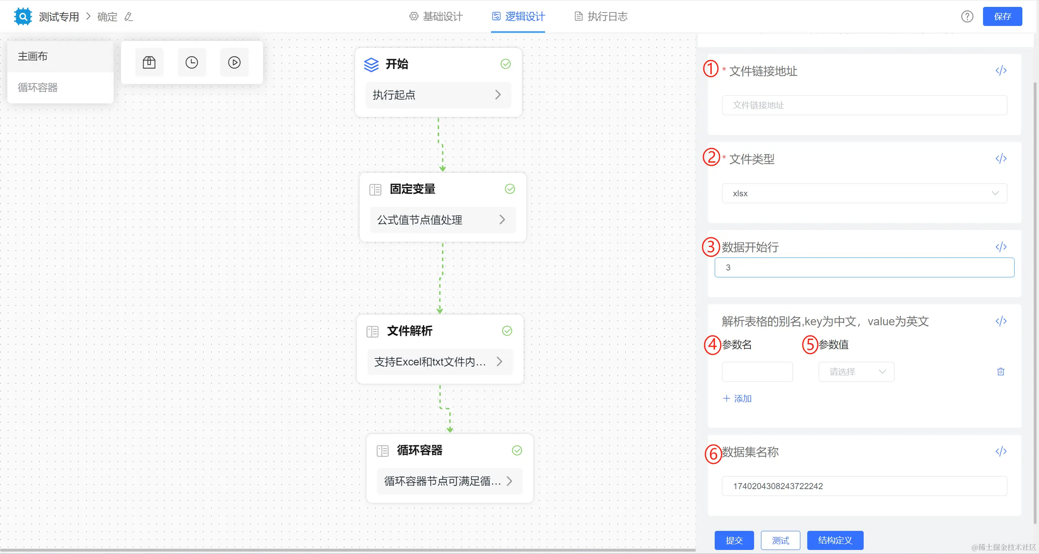The width and height of the screenshot is (1039, 554).
Task: Click the play run icon in toolbar
Action: [x=234, y=62]
